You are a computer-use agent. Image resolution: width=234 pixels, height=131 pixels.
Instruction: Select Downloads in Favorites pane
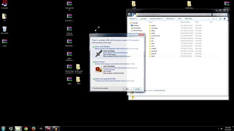[136, 28]
